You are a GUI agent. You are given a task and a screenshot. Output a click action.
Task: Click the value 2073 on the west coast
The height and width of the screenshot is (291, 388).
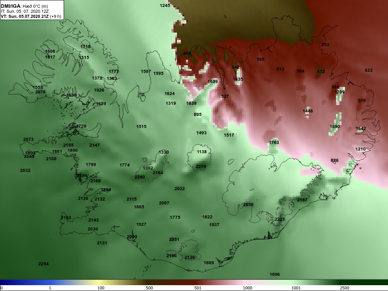(28, 139)
